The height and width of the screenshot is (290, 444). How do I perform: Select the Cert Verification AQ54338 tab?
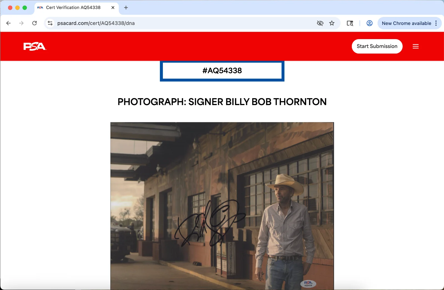click(x=77, y=8)
